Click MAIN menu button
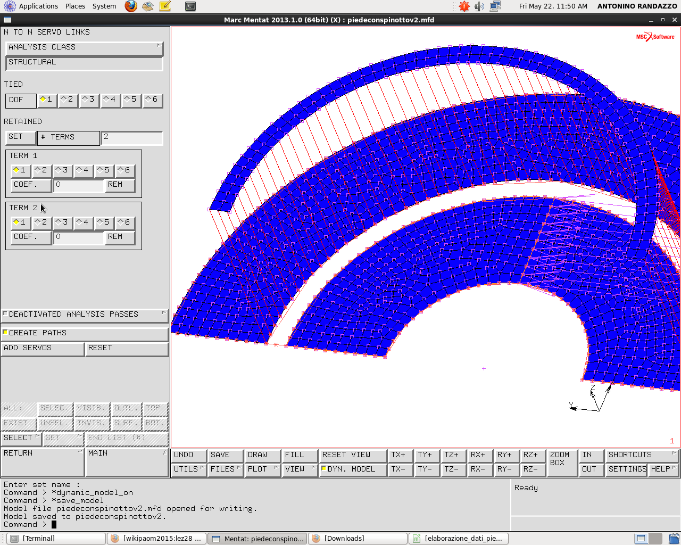This screenshot has width=681, height=545. pyautogui.click(x=127, y=461)
